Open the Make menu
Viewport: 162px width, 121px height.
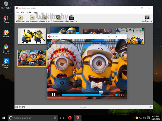click(x=29, y=12)
